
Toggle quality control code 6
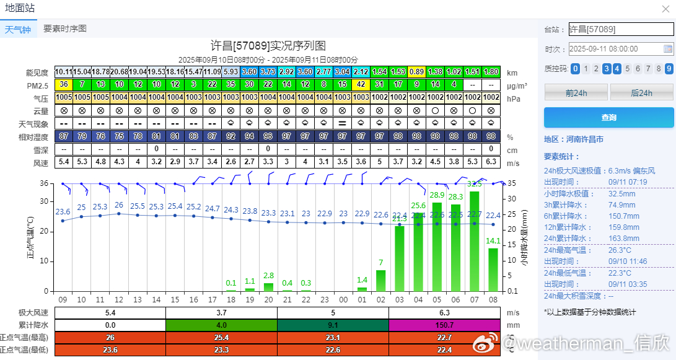(x=638, y=69)
